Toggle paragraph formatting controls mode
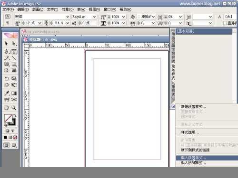The height and width of the screenshot is (178, 238). pos(8,23)
